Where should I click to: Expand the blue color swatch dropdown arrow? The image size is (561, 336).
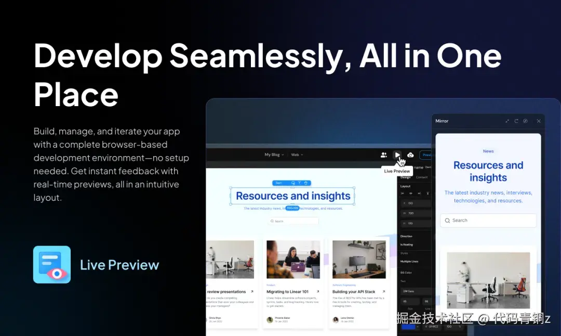pyautogui.click(x=418, y=327)
